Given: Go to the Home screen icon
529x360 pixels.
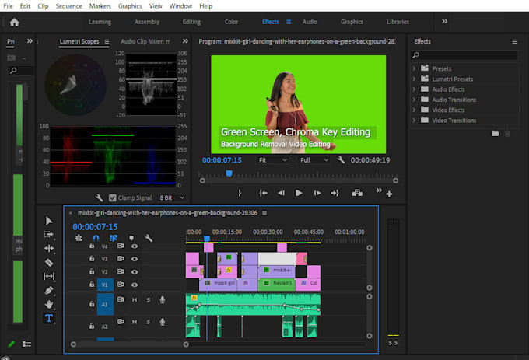Looking at the screenshot, I should [14, 23].
